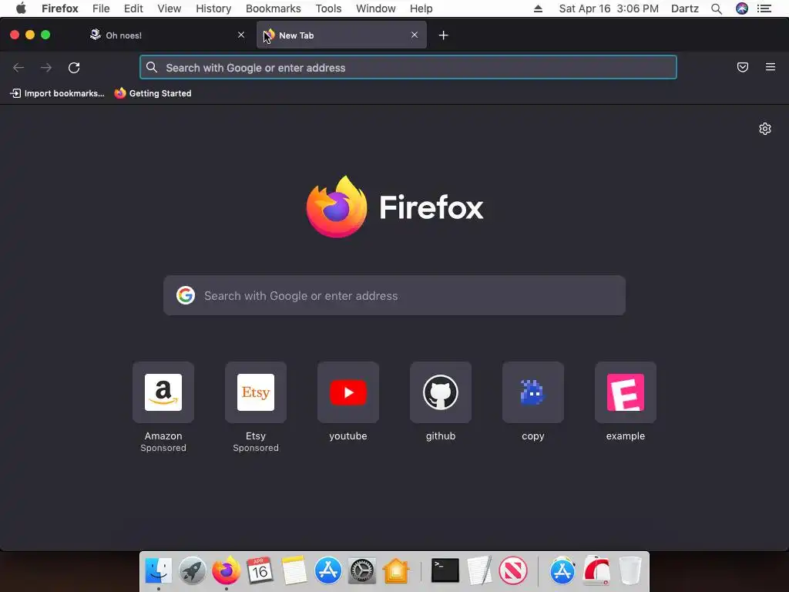Open Trash in the dock

(x=630, y=570)
